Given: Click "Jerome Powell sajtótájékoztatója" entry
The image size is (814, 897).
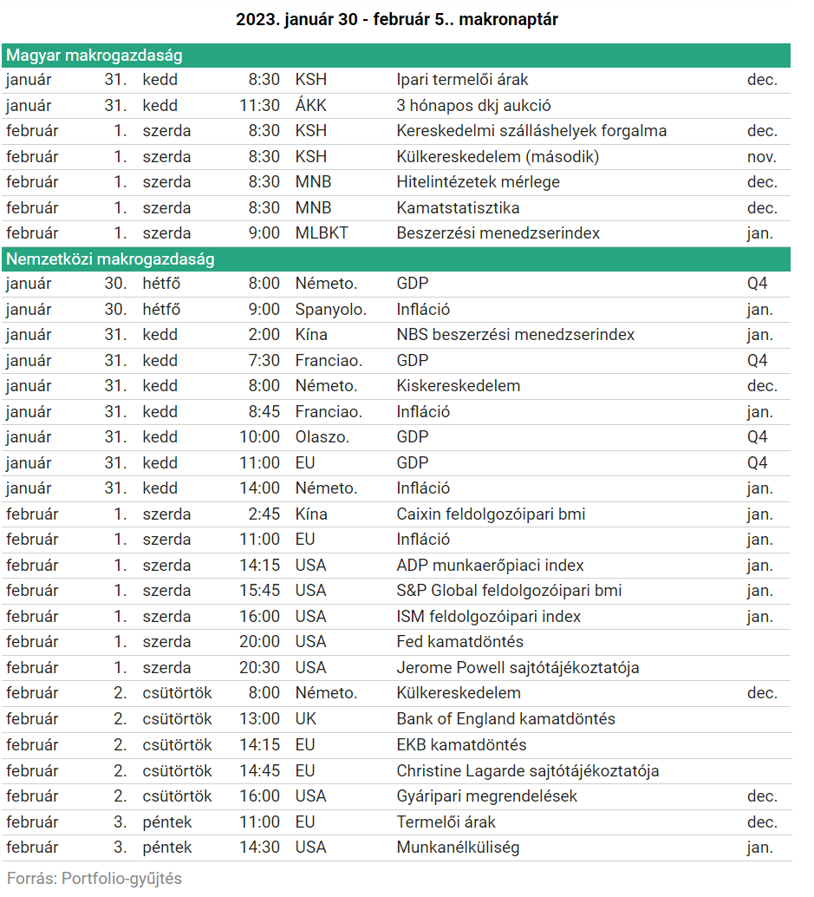Looking at the screenshot, I should point(518,668).
